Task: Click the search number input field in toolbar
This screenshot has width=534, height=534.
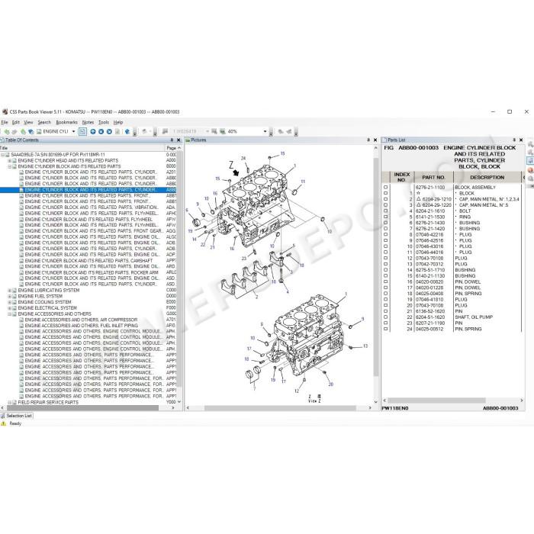Action: click(x=188, y=131)
